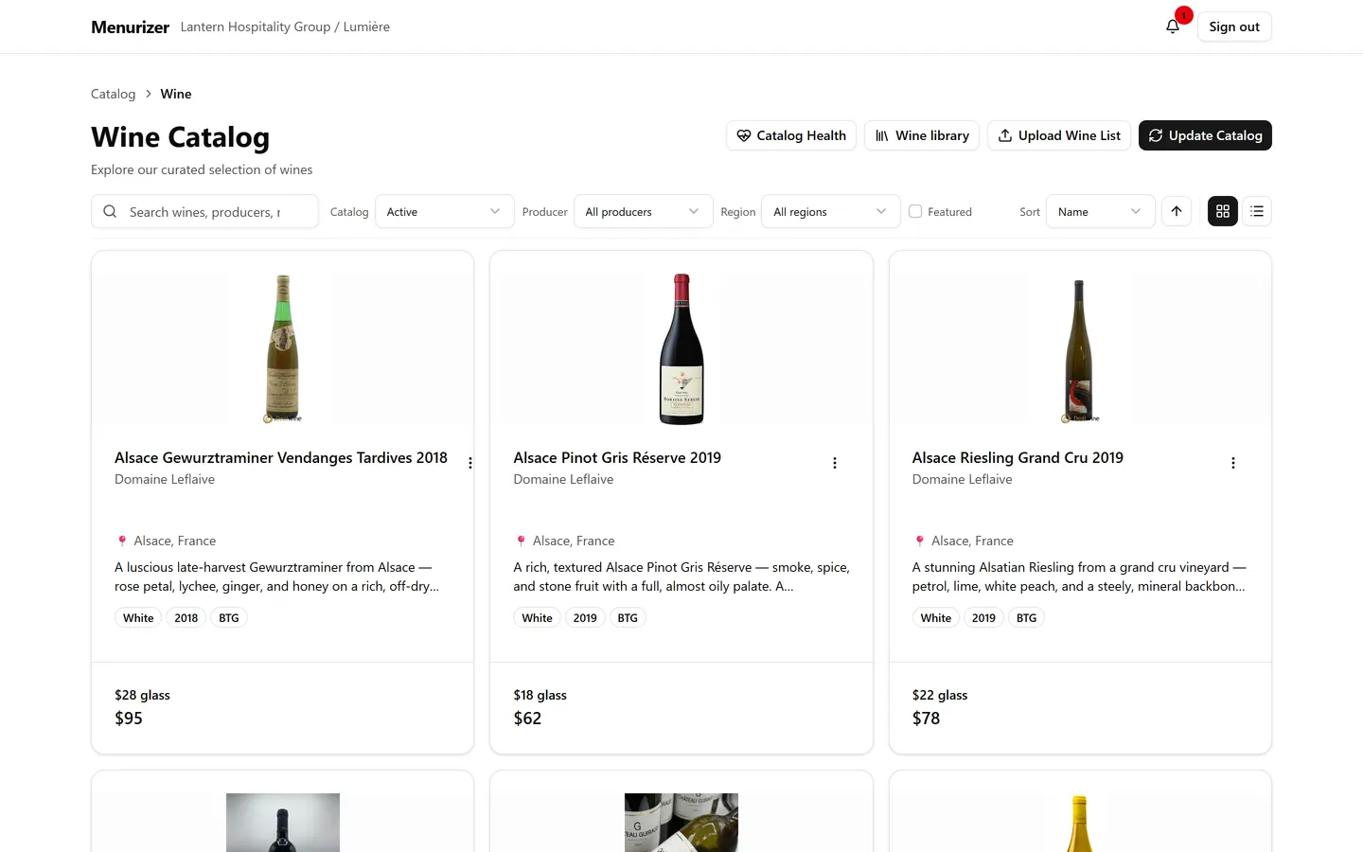Go to Catalog breadcrumb
This screenshot has height=852, width=1363.
(x=114, y=94)
